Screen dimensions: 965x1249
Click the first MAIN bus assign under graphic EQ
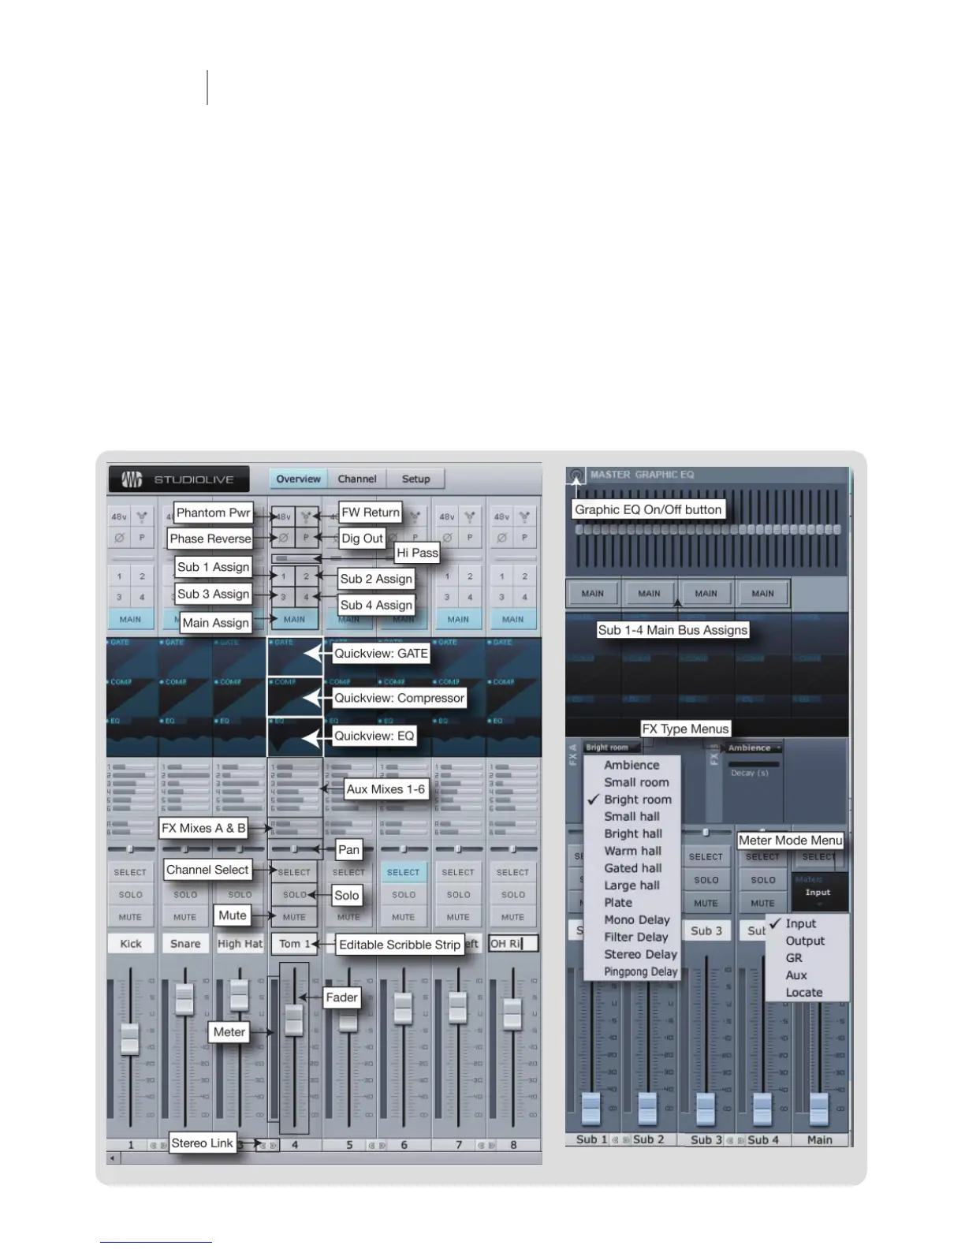point(593,593)
